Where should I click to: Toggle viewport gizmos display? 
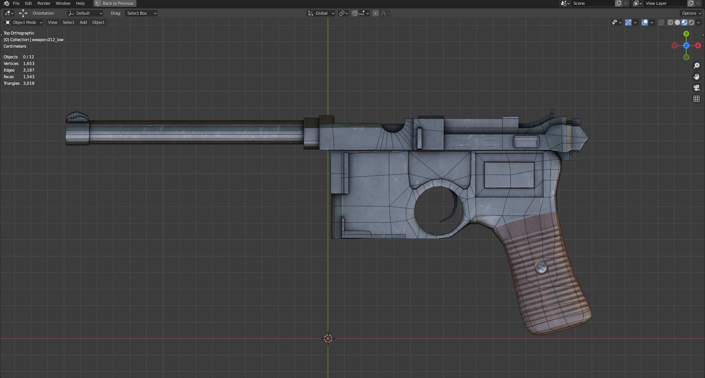pyautogui.click(x=628, y=22)
